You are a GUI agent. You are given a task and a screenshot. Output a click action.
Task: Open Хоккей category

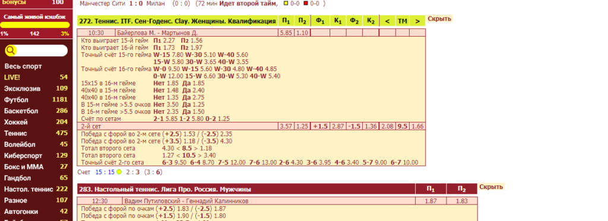click(x=16, y=122)
